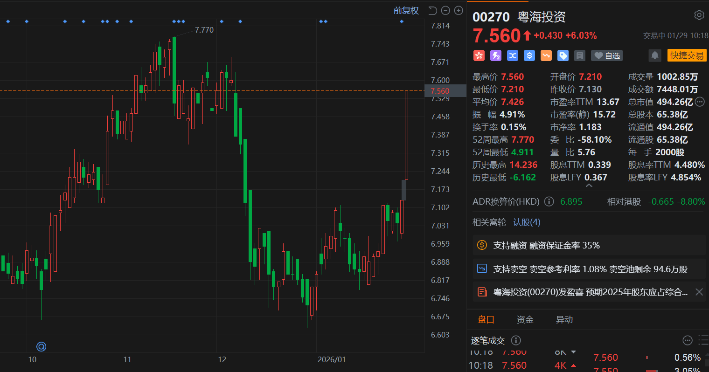Reset chart view with undo arrow

[432, 11]
